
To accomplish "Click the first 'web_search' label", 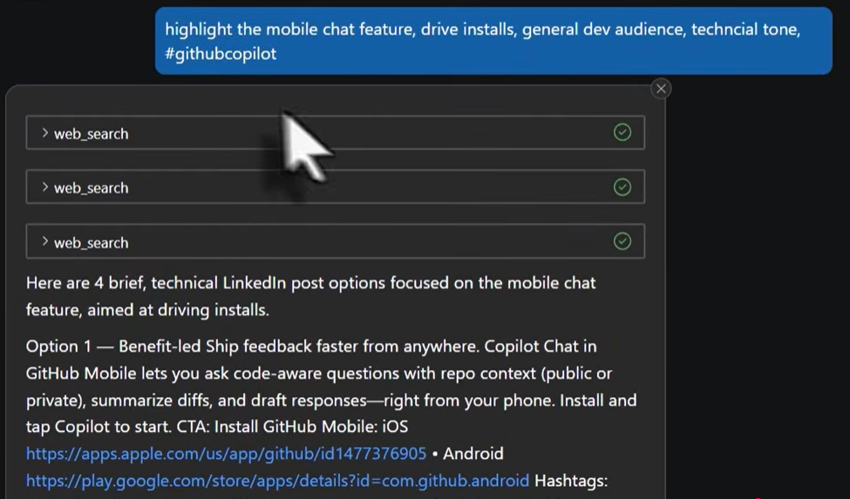I will click(x=91, y=134).
